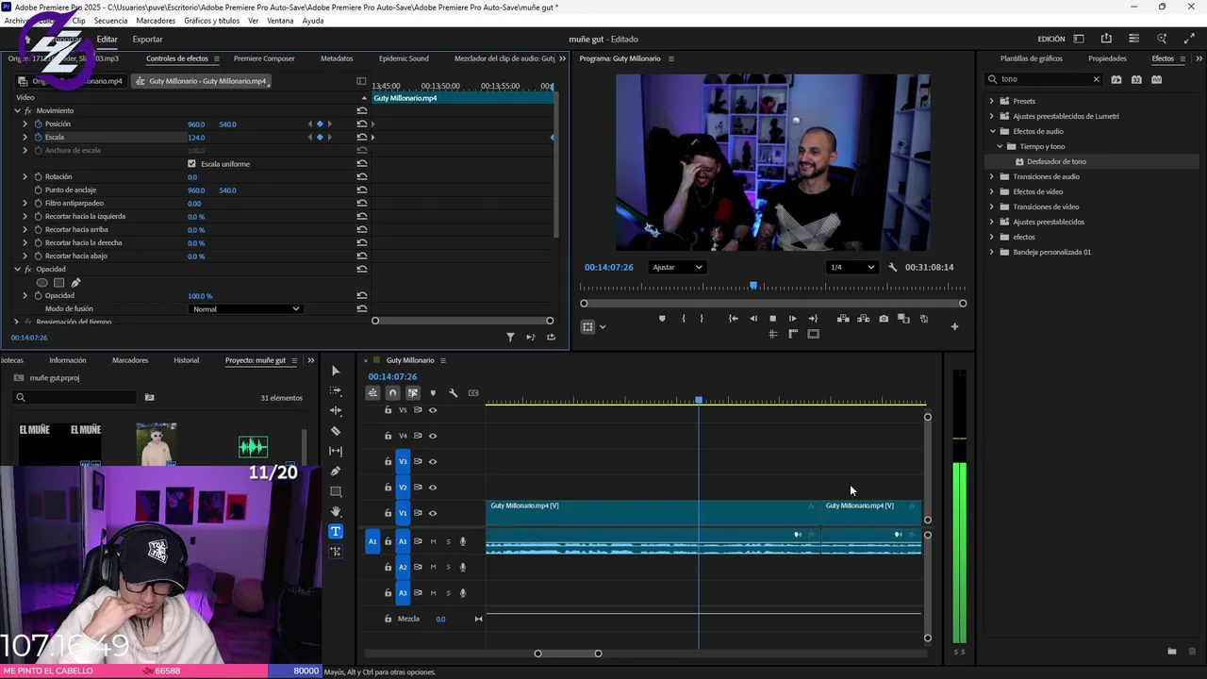1207x679 pixels.
Task: Select the Track Select Forward tool
Action: click(336, 390)
